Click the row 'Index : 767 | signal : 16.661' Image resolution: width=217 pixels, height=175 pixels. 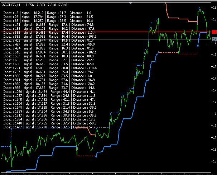click(x=48, y=72)
